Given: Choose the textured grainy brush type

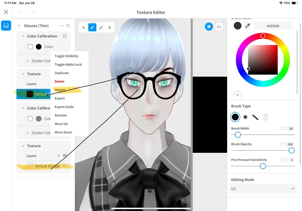Looking at the screenshot, I should coord(265,117).
